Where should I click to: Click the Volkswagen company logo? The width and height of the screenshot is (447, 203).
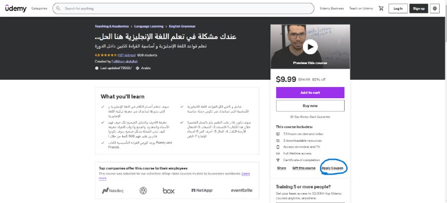pos(143,191)
